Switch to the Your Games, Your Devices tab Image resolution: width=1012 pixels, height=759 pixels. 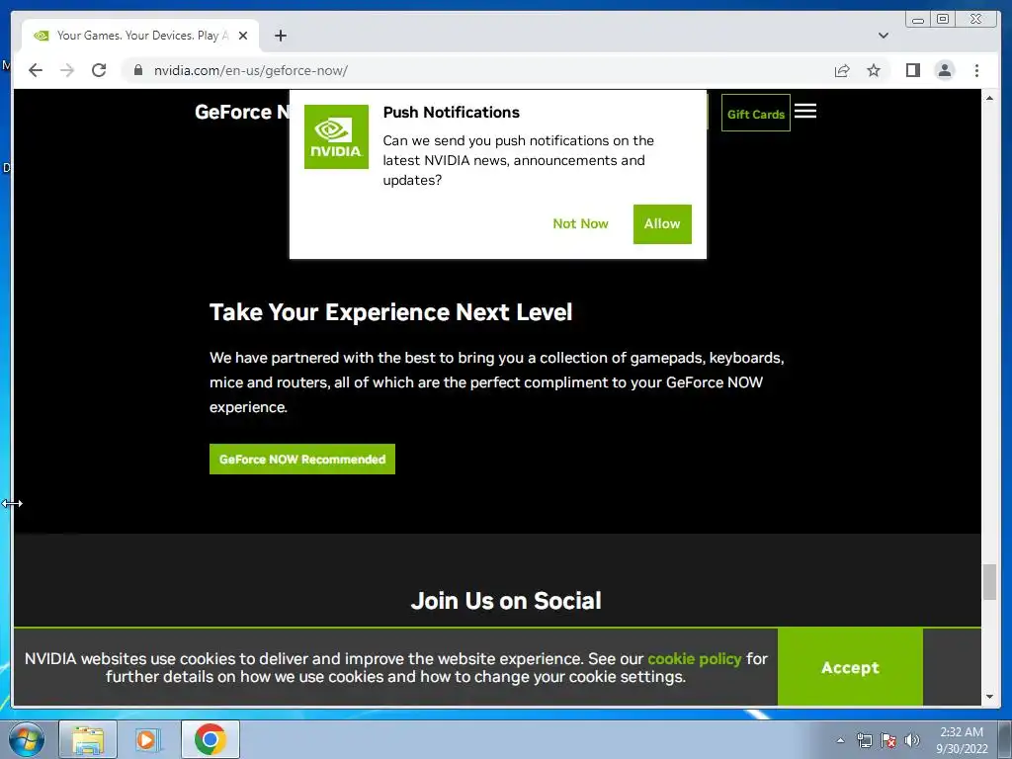tap(140, 36)
